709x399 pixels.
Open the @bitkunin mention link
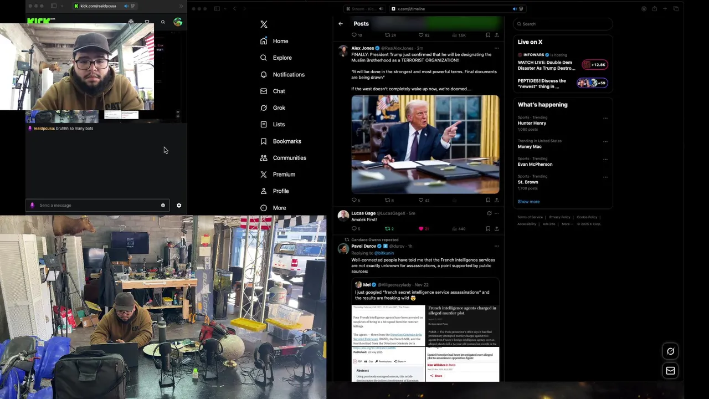click(384, 253)
